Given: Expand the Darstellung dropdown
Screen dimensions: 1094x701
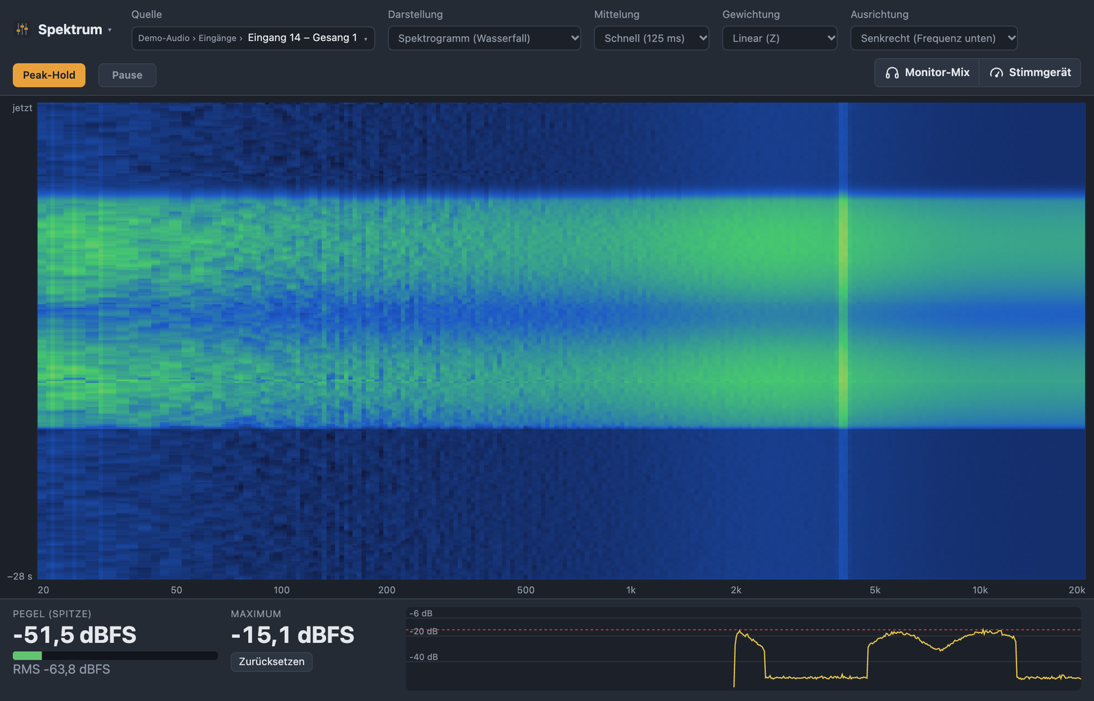Looking at the screenshot, I should tap(484, 38).
